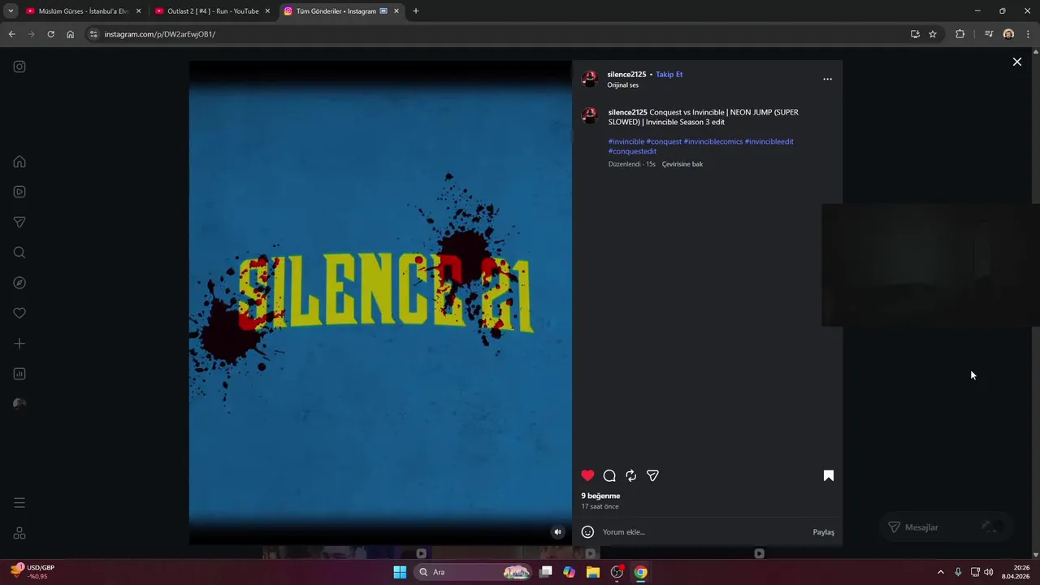The image size is (1040, 585).
Task: Follow silence2125 via 'Takip Et'
Action: tap(669, 74)
